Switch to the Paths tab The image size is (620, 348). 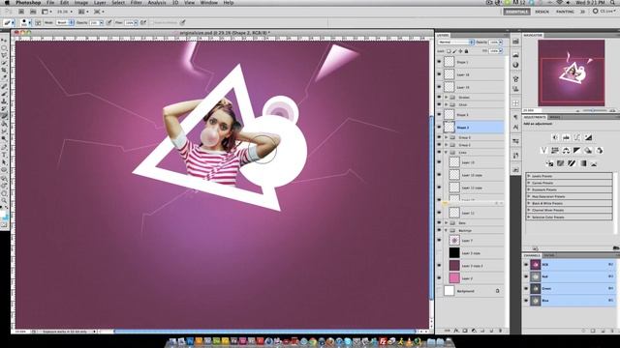click(549, 255)
